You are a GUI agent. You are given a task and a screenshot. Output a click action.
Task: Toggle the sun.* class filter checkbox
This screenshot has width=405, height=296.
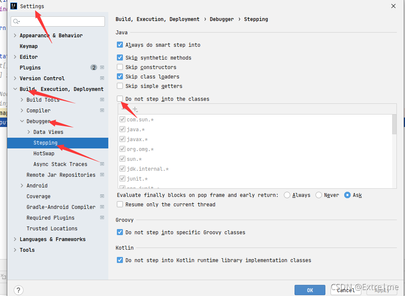point(122,159)
